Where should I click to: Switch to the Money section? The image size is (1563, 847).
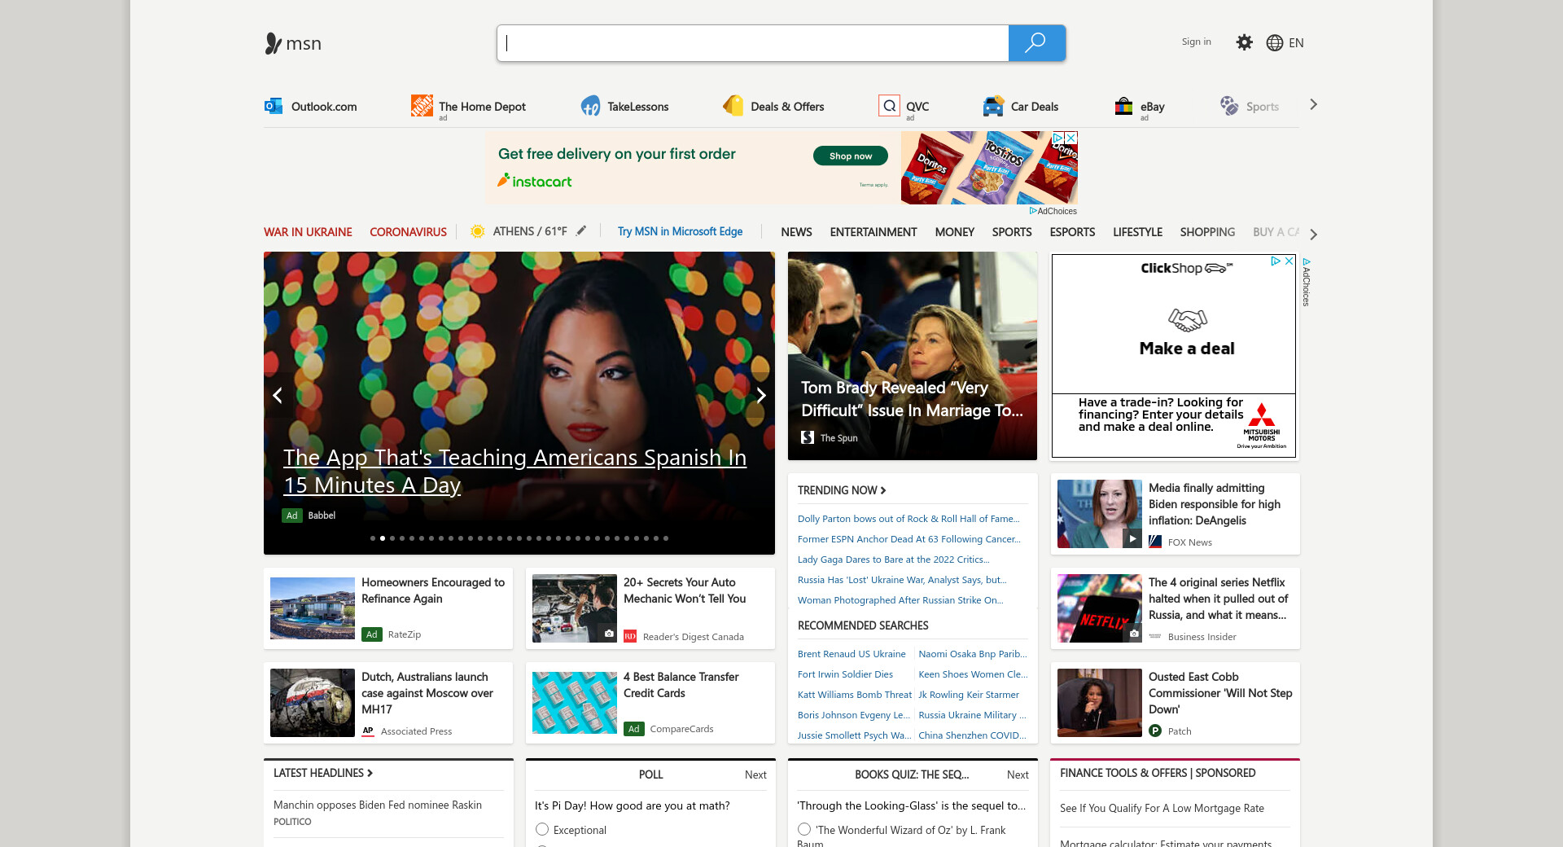954,232
